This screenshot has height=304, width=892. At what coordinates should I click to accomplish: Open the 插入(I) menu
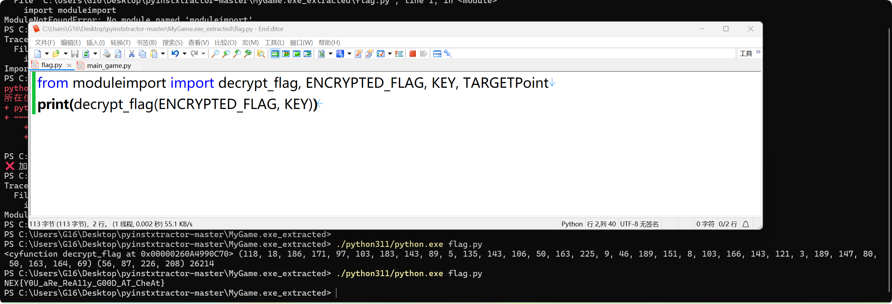(96, 42)
